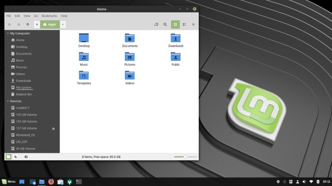Open the Bookmarks menu

point(49,16)
